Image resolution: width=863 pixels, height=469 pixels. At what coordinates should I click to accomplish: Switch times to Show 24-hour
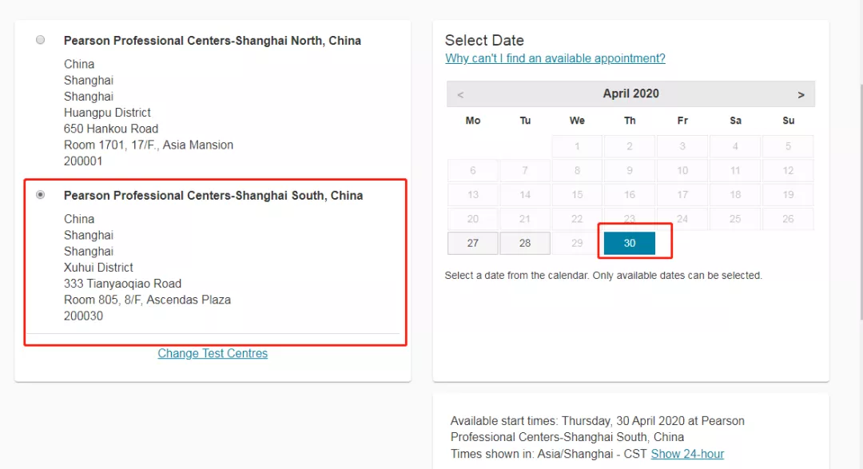click(x=687, y=454)
